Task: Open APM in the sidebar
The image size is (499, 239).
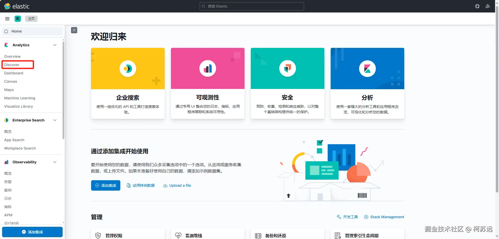Action: pos(8,215)
